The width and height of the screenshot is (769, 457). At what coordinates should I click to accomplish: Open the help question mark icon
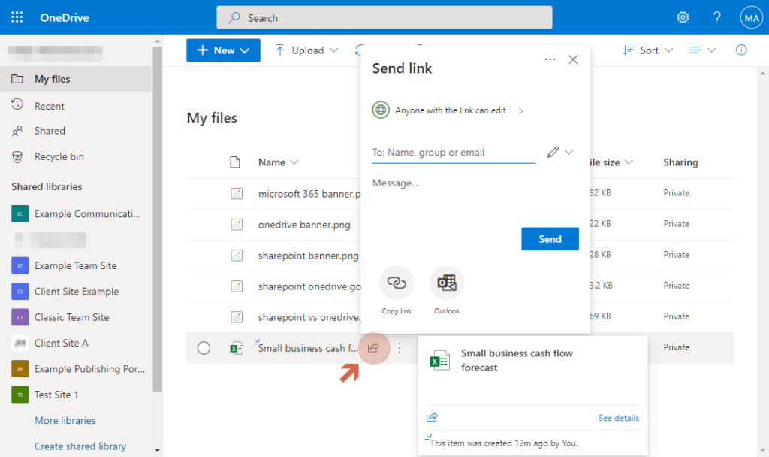[717, 18]
